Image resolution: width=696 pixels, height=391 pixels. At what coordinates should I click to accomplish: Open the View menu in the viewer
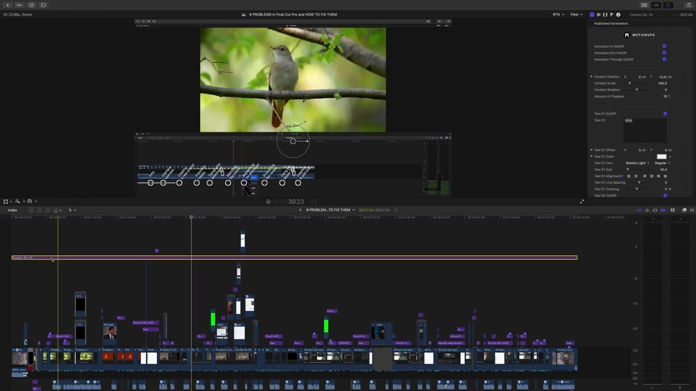coord(575,15)
